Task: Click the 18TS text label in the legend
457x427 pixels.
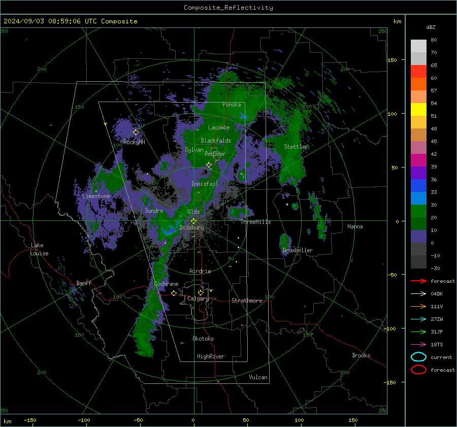Action: [437, 345]
